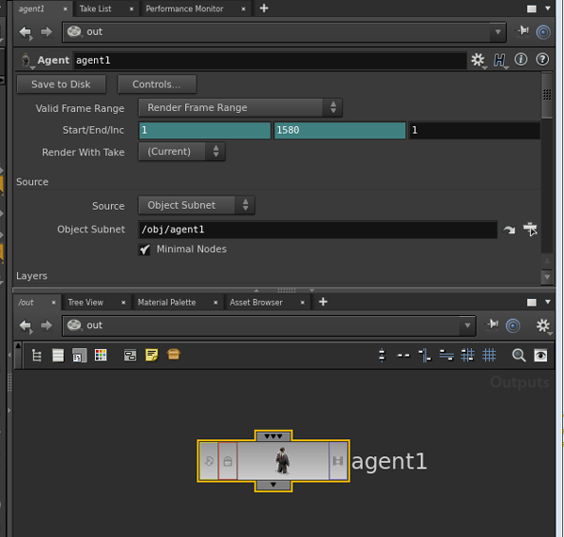The height and width of the screenshot is (537, 564).
Task: Toggle the lock flag on agent1 node
Action: (x=227, y=461)
